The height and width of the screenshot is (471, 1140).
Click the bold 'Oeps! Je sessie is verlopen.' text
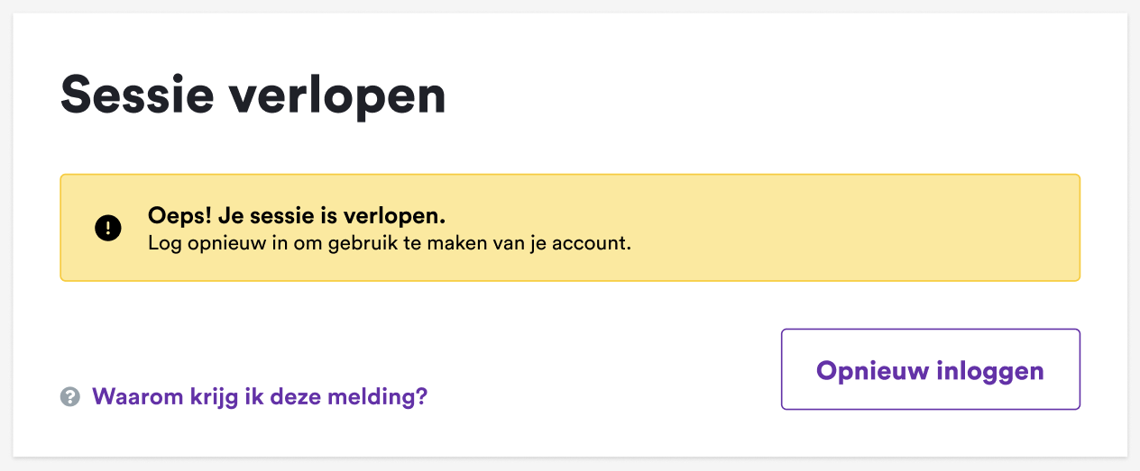pyautogui.click(x=297, y=217)
